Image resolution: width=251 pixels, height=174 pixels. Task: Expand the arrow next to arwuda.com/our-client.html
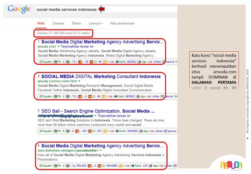pos(79,81)
